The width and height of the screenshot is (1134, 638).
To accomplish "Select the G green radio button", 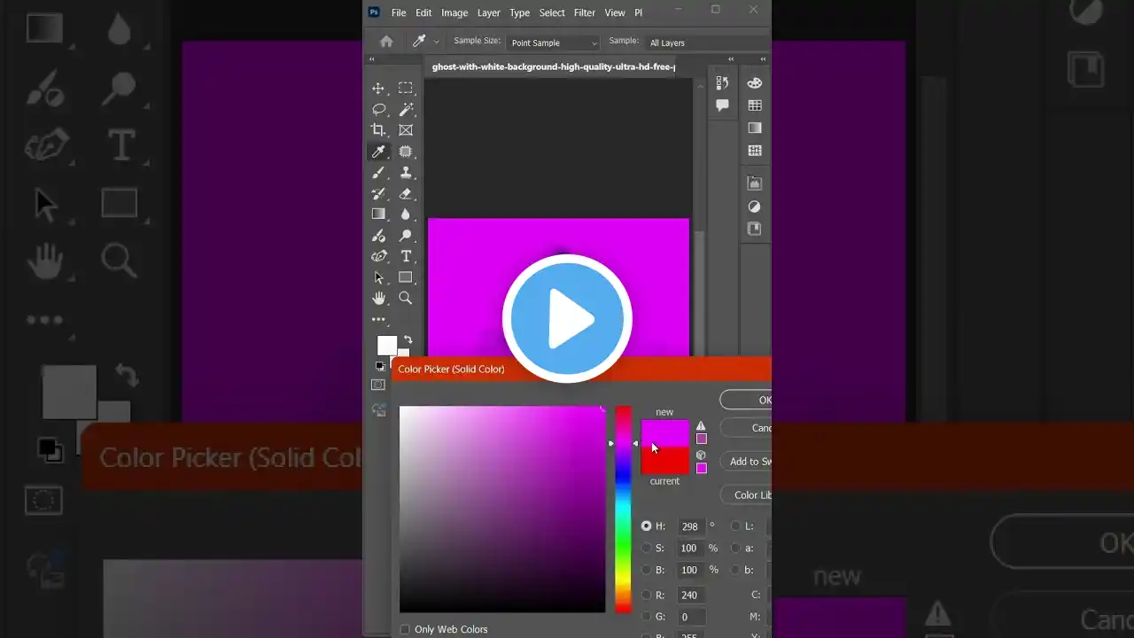I will click(647, 617).
